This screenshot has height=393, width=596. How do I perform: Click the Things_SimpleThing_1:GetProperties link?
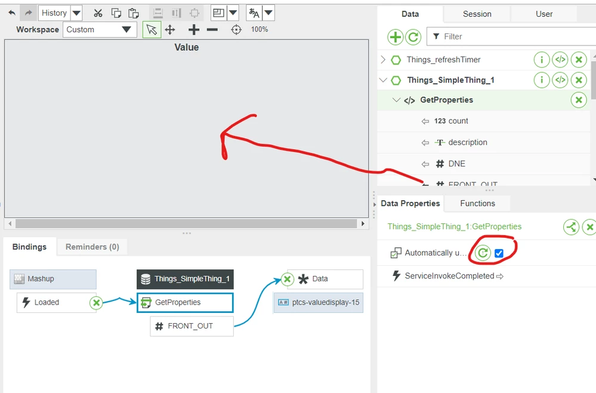[455, 227]
